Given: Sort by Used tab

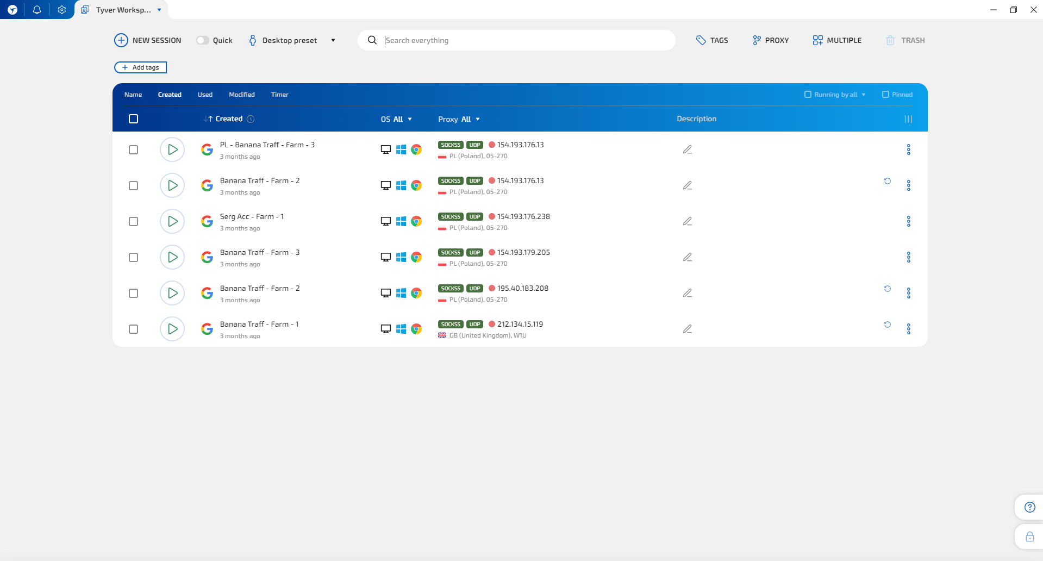Looking at the screenshot, I should [205, 95].
